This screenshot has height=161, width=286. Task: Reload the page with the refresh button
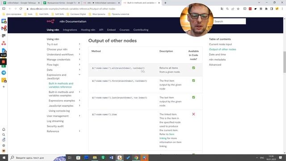pos(21,9)
